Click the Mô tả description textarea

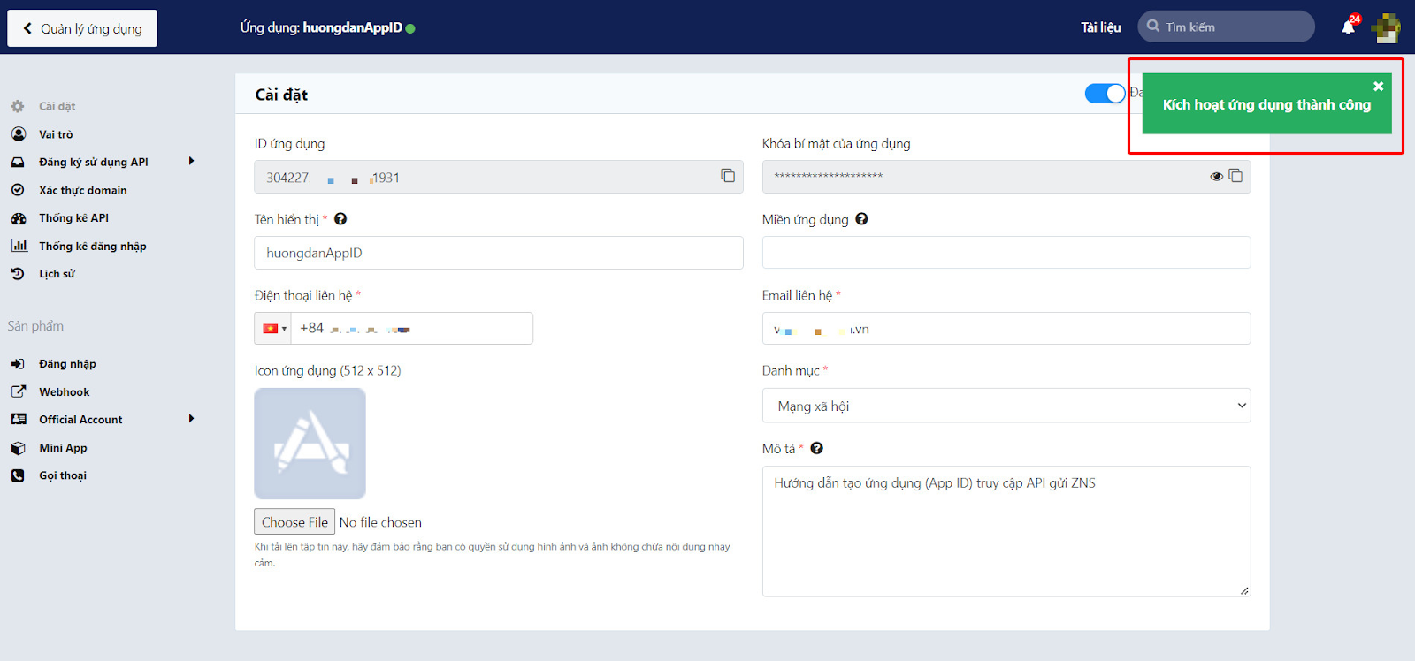[1006, 531]
